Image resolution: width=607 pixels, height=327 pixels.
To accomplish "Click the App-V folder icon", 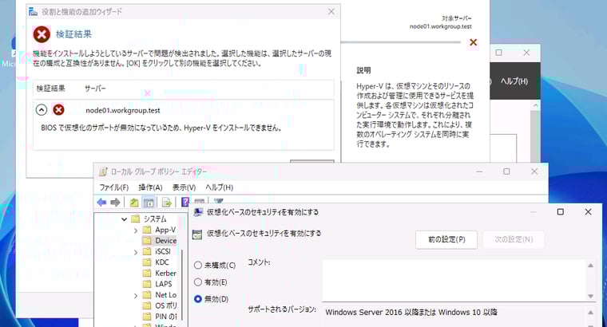I will pos(147,230).
